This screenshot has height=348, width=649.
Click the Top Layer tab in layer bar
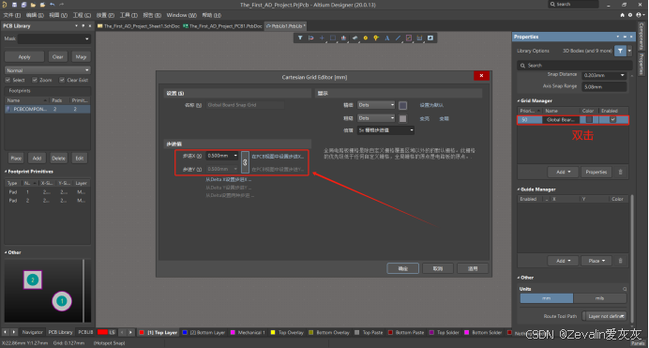click(x=158, y=332)
